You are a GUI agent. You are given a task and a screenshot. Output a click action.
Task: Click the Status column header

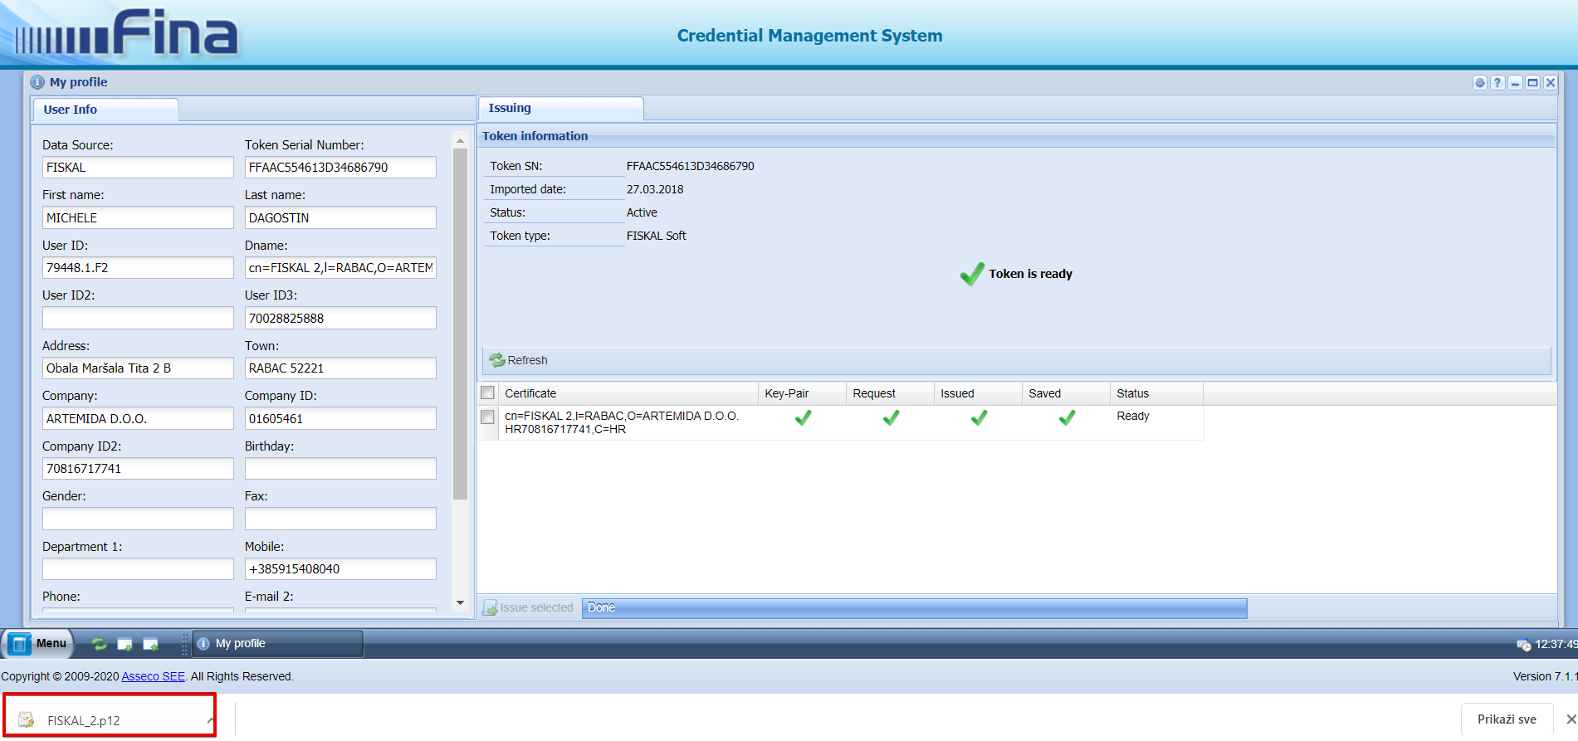pos(1156,393)
